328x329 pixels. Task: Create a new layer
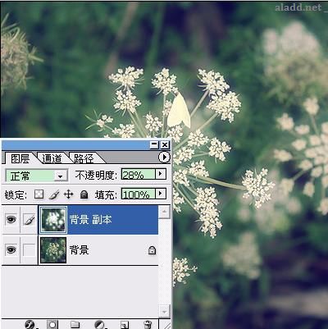[x=125, y=325]
